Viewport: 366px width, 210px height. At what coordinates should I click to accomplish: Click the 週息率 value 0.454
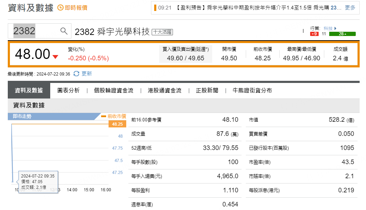pos(230,204)
